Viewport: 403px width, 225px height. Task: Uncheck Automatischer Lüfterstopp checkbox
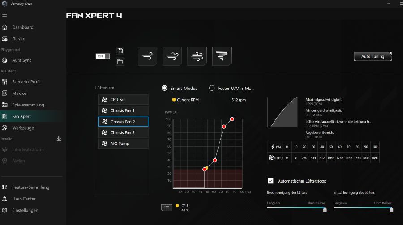270,181
